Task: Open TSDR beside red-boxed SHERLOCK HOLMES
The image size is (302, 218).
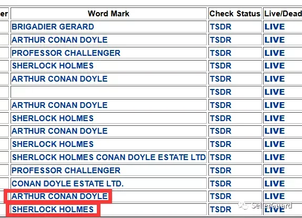Action: (220, 210)
